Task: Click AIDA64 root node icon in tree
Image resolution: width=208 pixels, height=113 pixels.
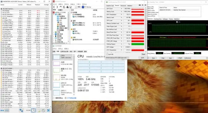Action: tap(54, 12)
